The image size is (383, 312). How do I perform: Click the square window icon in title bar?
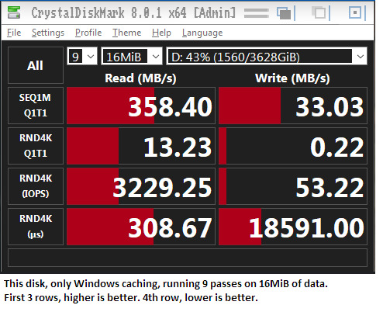tap(319, 12)
